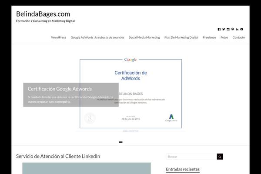Focus the Buscar search field
The image size is (261, 174).
point(191,157)
